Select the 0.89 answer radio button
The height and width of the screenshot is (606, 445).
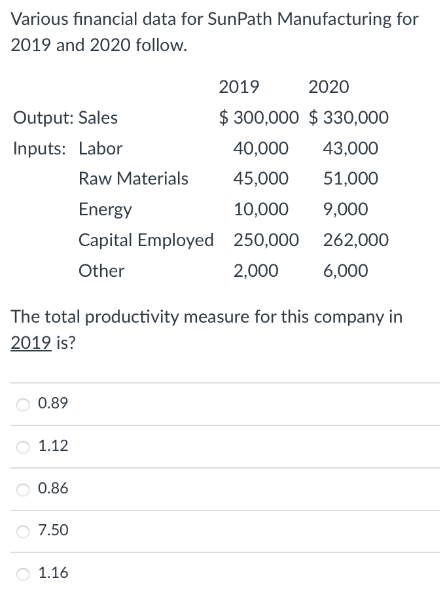[x=24, y=404]
